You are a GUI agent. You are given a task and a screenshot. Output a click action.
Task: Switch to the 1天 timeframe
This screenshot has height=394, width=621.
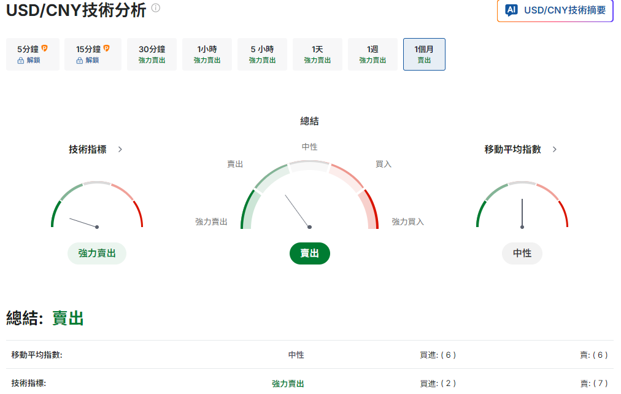tap(317, 54)
